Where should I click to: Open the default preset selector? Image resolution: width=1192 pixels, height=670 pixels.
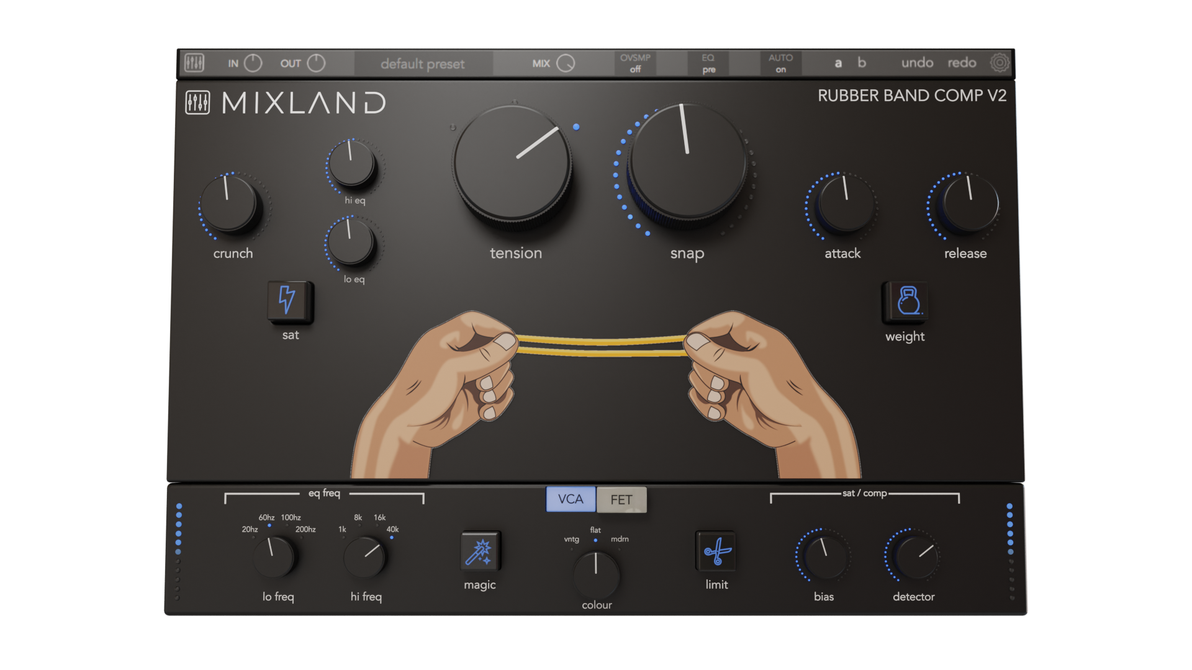(423, 64)
